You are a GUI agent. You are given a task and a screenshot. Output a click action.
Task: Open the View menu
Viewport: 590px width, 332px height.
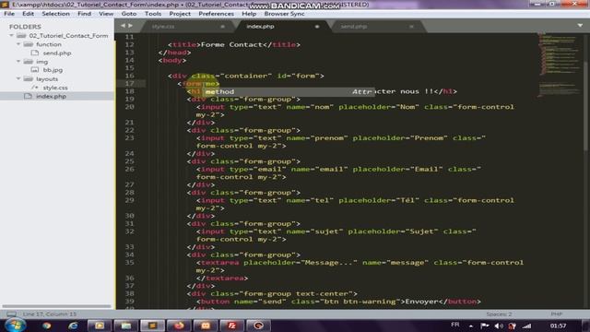click(x=106, y=14)
